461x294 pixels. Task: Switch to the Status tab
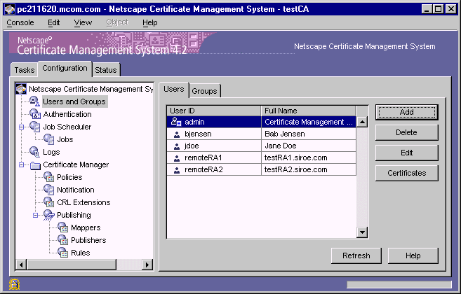[106, 70]
